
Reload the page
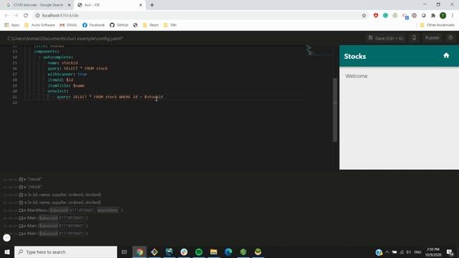click(26, 16)
